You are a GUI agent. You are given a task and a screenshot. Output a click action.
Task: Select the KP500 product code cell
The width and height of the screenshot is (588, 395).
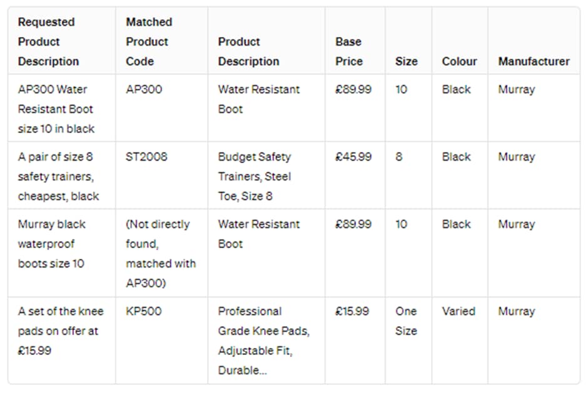[x=144, y=311]
